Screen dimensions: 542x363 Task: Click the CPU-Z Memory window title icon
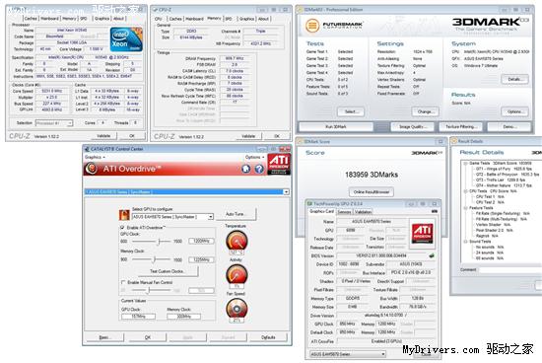coord(155,10)
